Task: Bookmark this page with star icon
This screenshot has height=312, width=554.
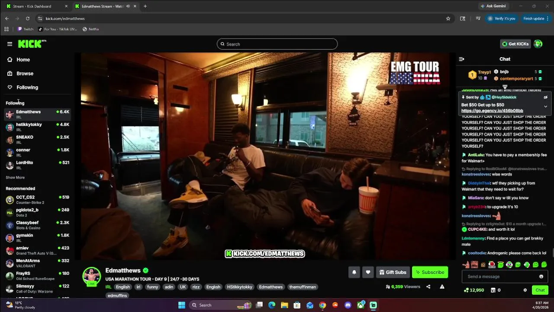Action: [448, 19]
